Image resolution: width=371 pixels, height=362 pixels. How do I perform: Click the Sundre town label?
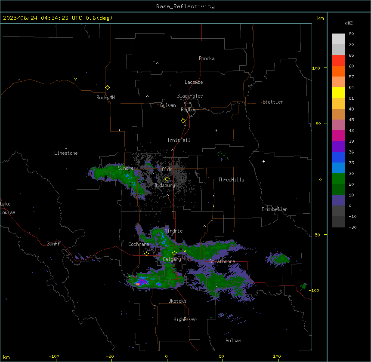click(126, 168)
